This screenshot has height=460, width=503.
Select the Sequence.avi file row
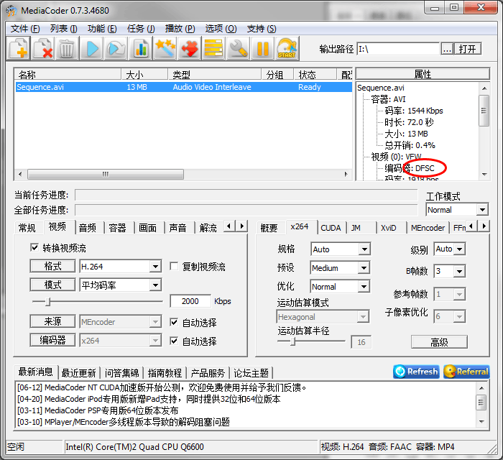[183, 87]
